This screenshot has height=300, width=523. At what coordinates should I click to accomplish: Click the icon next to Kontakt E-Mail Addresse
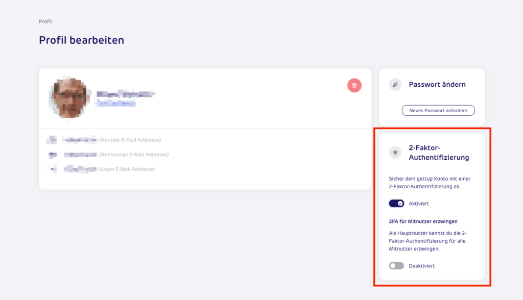click(x=52, y=140)
